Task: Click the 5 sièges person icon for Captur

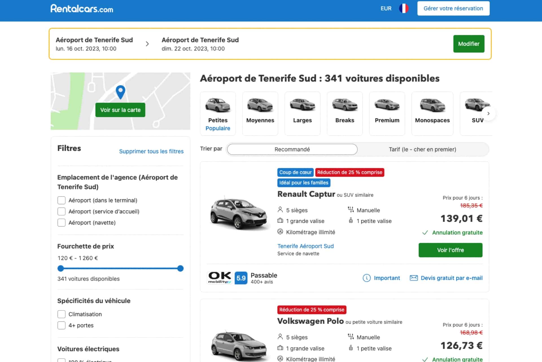Action: [x=280, y=210]
